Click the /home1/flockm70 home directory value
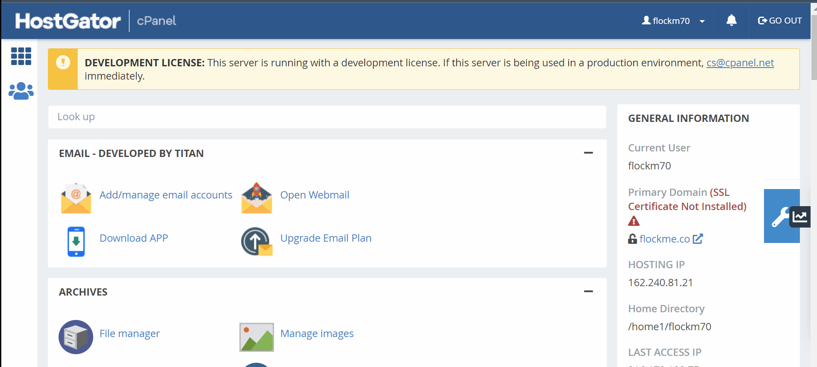This screenshot has width=817, height=367. tap(670, 327)
